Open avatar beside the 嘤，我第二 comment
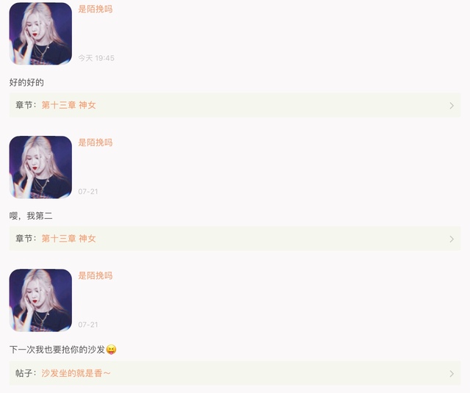 (40, 167)
